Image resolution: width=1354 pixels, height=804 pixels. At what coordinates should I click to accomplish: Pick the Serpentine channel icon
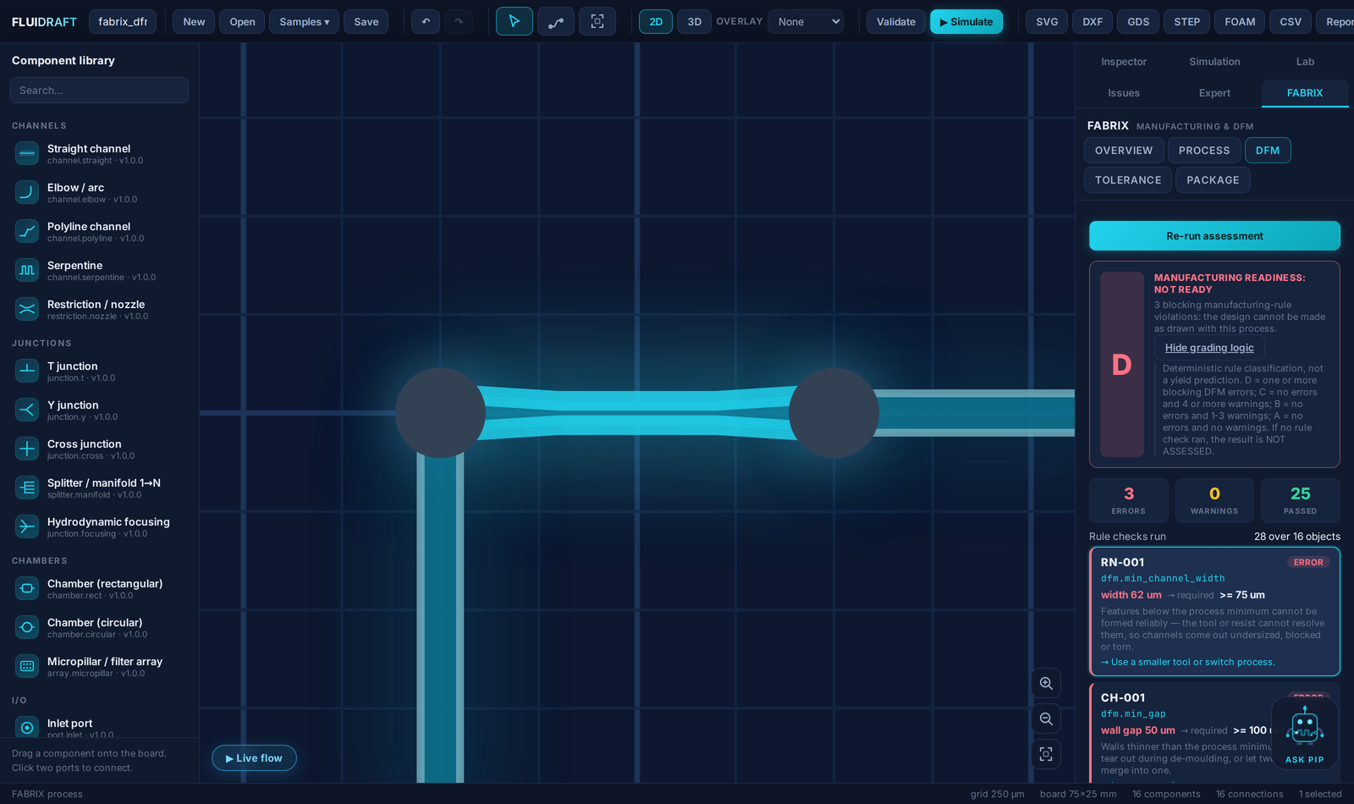(x=27, y=270)
